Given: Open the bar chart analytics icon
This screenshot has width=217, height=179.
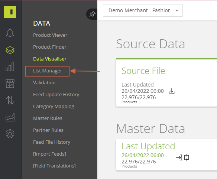Looking at the screenshot, I should [x=10, y=67].
